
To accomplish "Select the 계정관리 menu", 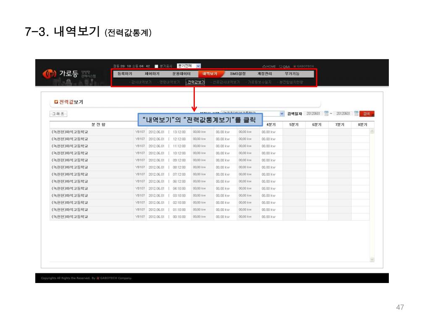I will (265, 74).
